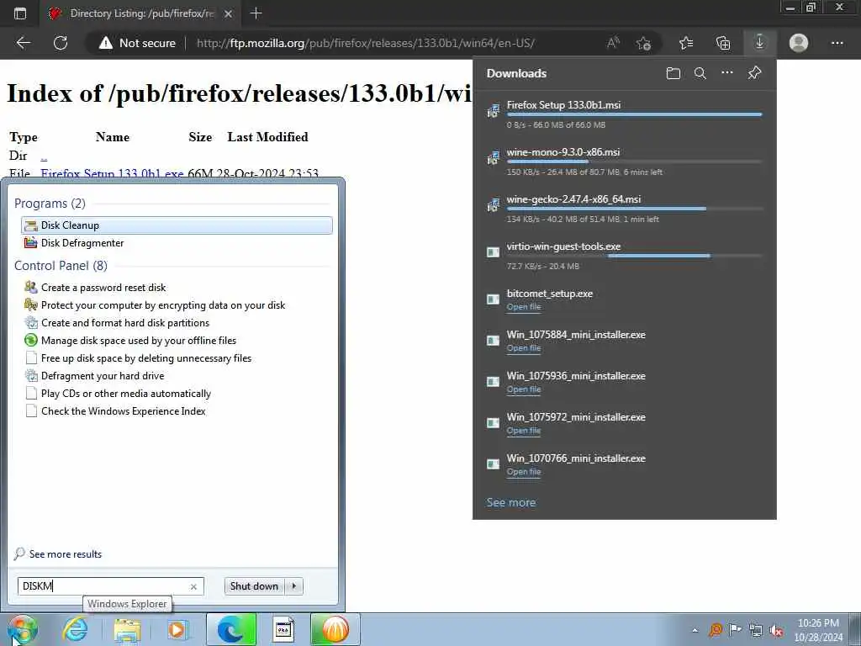Click the taskbar clock and date
Screen dimensions: 861x646
[818, 630]
